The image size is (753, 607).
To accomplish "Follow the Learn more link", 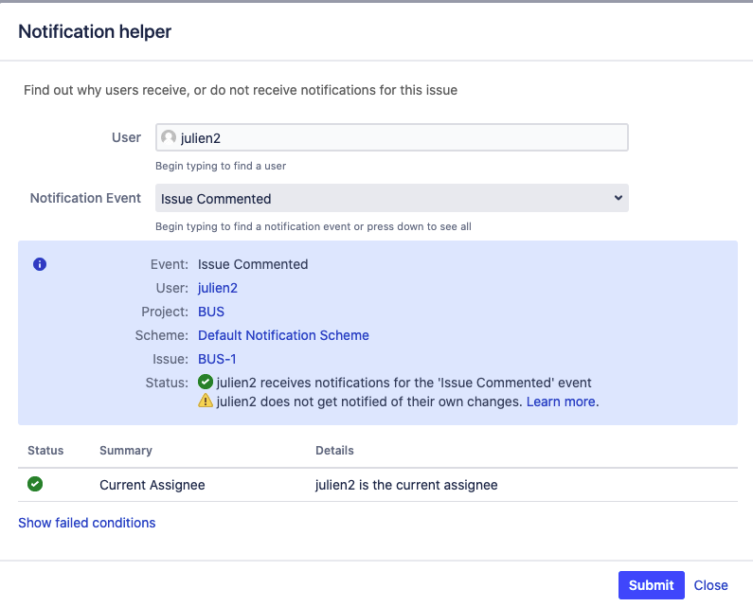I will [x=561, y=402].
